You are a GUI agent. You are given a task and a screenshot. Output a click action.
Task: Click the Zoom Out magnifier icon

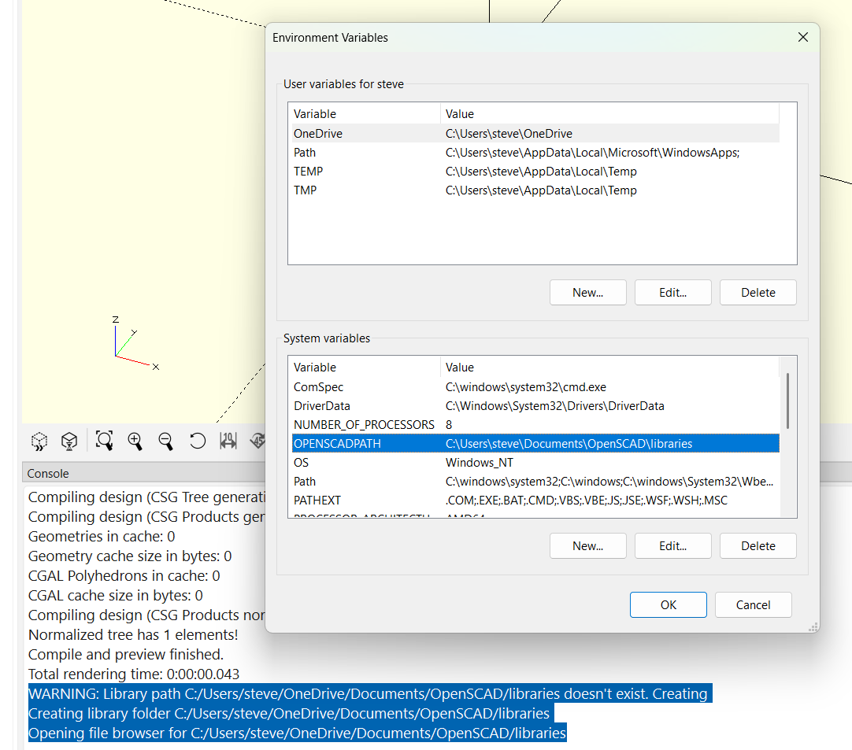(x=165, y=441)
